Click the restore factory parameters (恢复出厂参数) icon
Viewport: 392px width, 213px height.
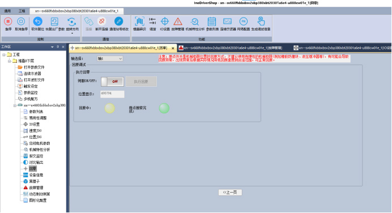(x=54, y=22)
